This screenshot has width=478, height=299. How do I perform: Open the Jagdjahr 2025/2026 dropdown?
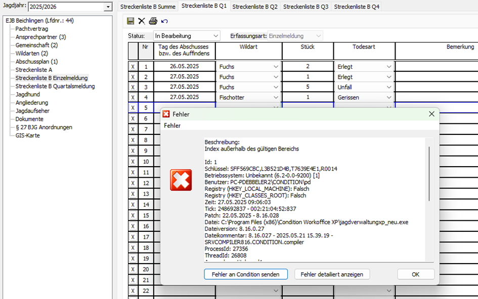pos(107,7)
